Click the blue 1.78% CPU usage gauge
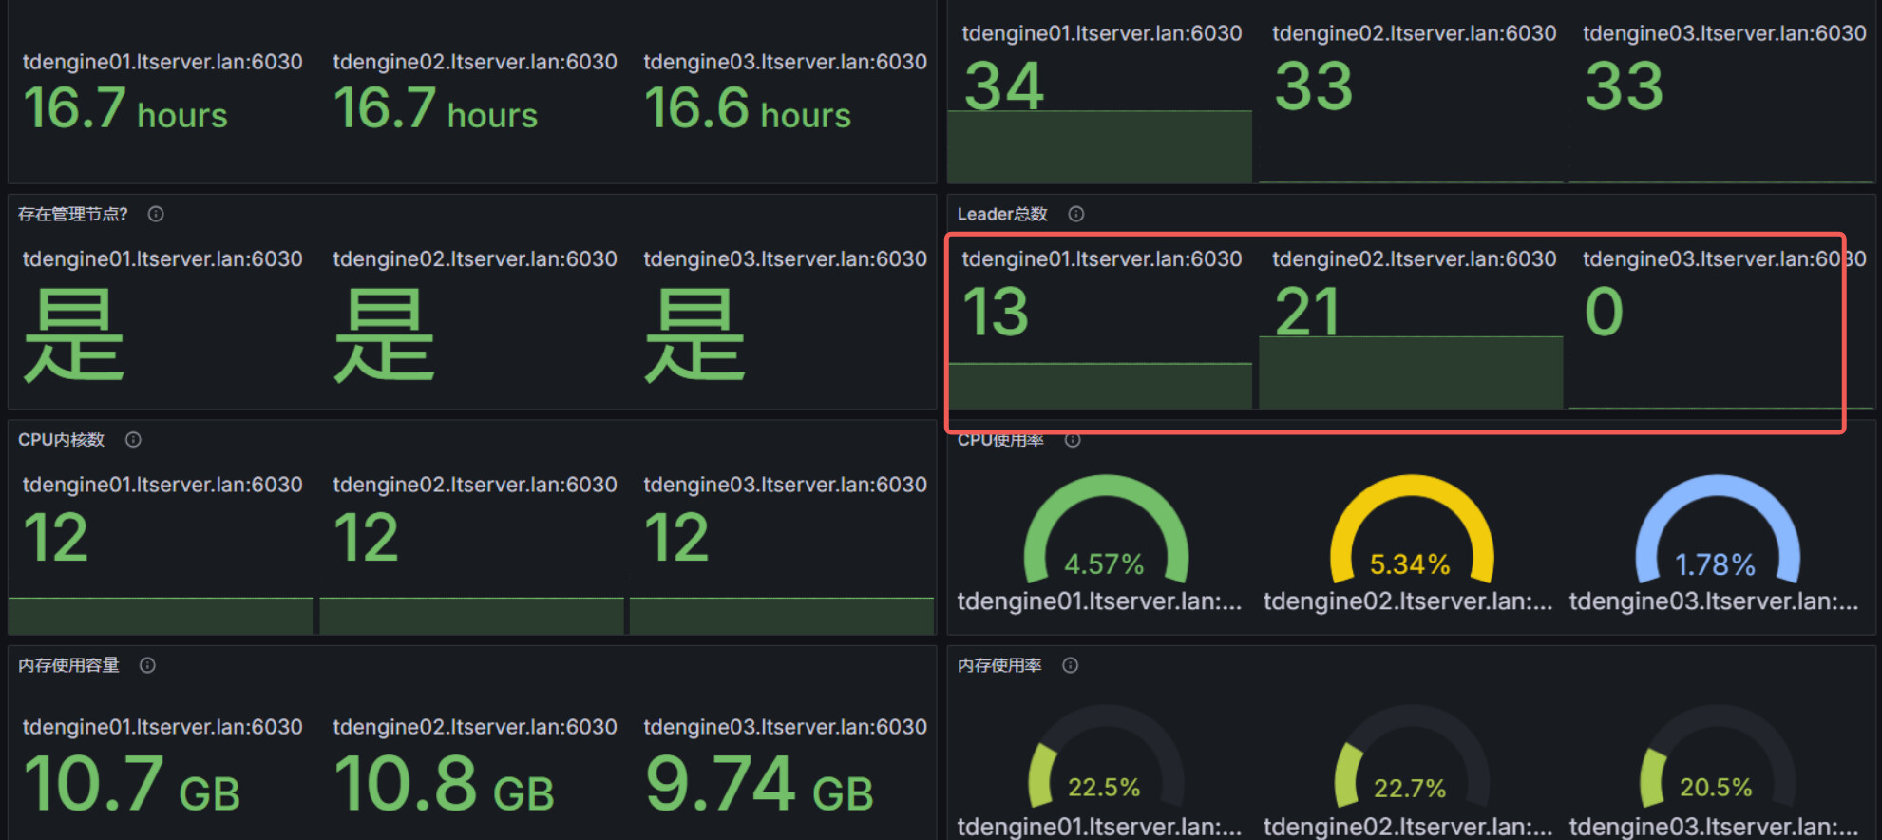Image resolution: width=1882 pixels, height=840 pixels. pyautogui.click(x=1716, y=532)
